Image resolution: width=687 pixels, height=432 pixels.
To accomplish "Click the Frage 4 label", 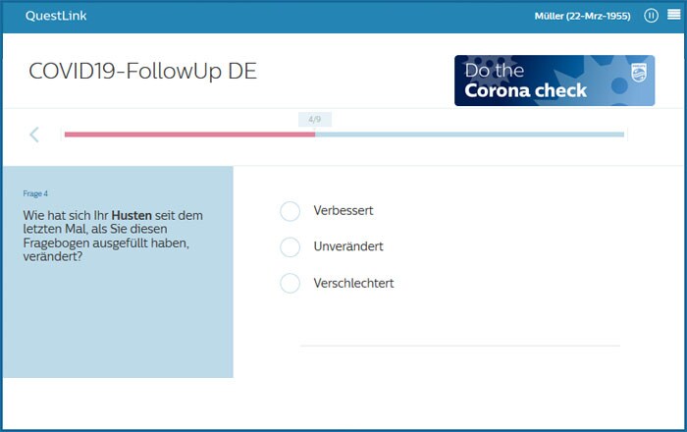I will click(x=35, y=193).
